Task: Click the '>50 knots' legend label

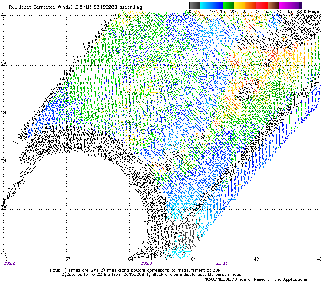Action: 308,12
